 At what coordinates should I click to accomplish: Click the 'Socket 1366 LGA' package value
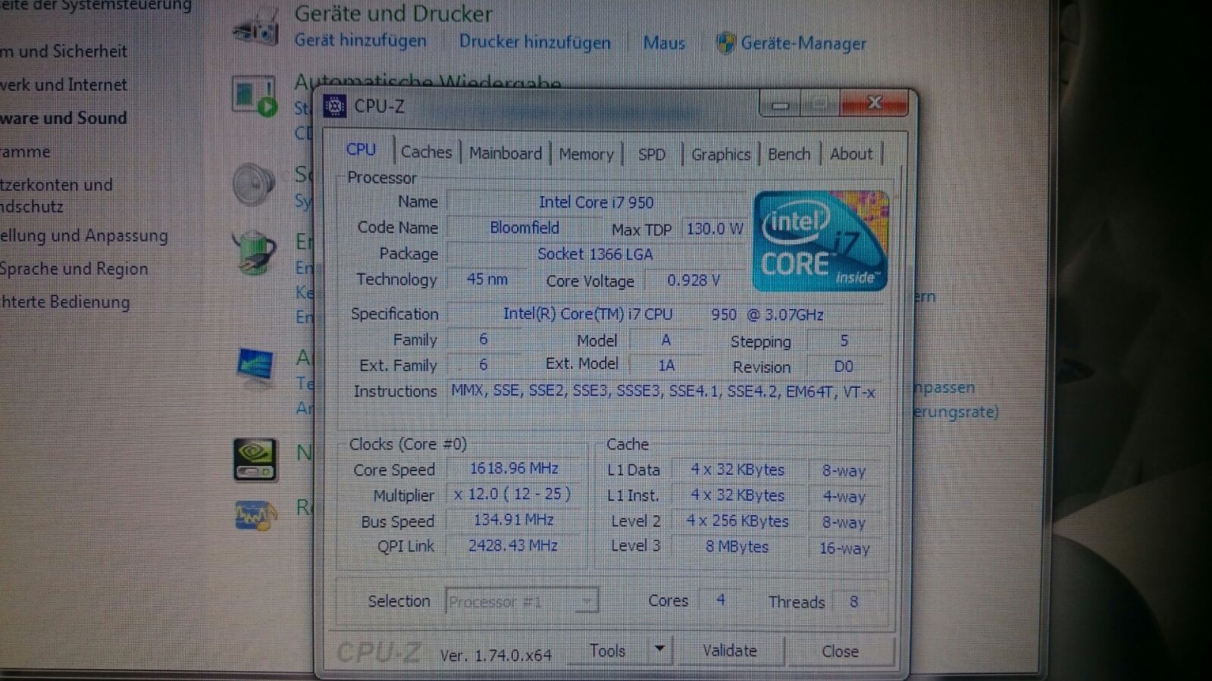point(596,254)
